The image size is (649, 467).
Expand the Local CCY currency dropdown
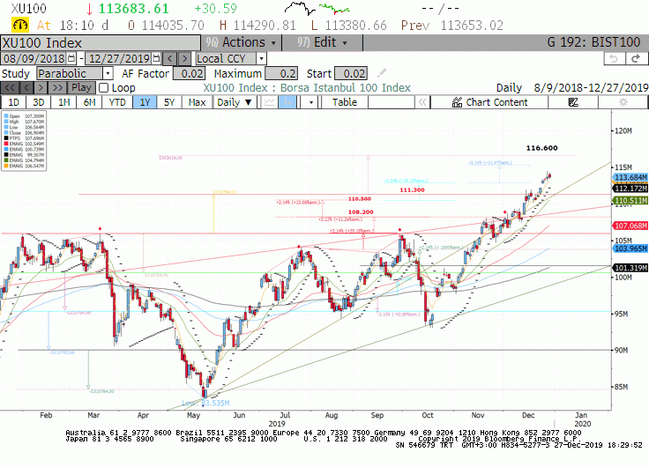[x=261, y=58]
